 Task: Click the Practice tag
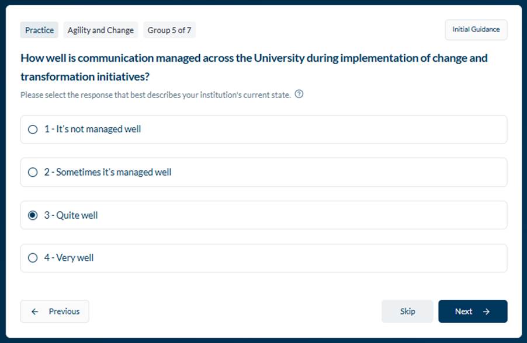(x=39, y=30)
